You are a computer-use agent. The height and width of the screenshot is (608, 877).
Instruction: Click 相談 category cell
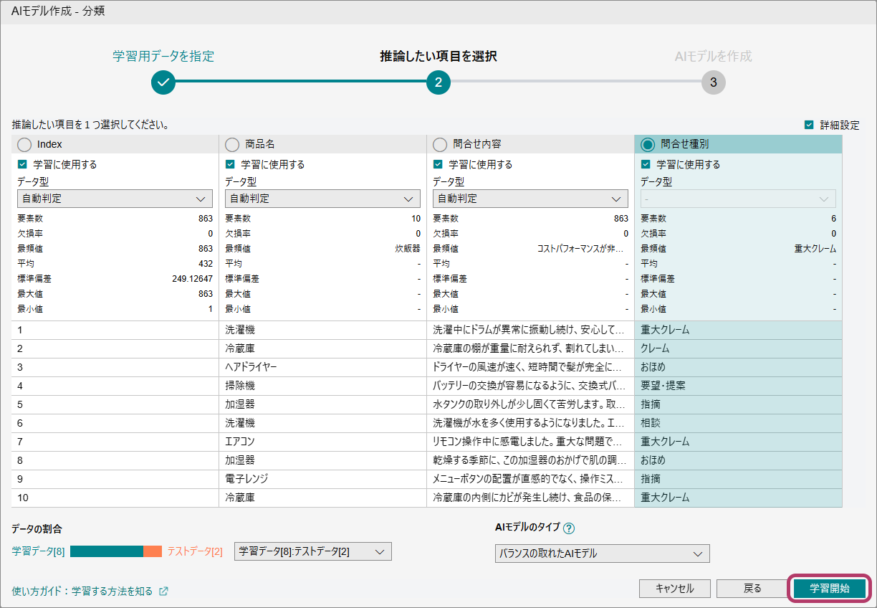click(738, 423)
